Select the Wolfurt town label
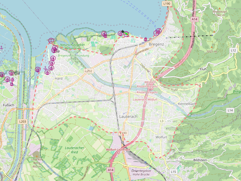This screenshot has height=181, width=241. (161, 137)
